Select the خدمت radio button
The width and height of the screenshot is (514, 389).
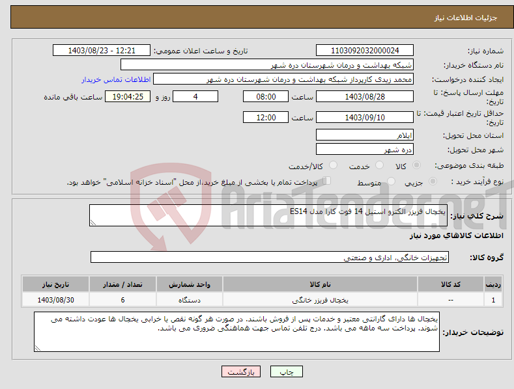point(379,165)
